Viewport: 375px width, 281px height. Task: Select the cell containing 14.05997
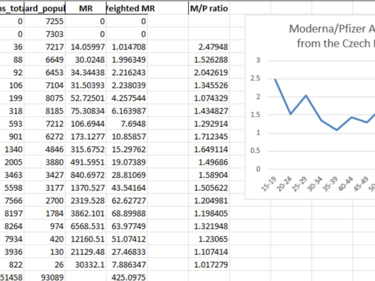(x=85, y=48)
